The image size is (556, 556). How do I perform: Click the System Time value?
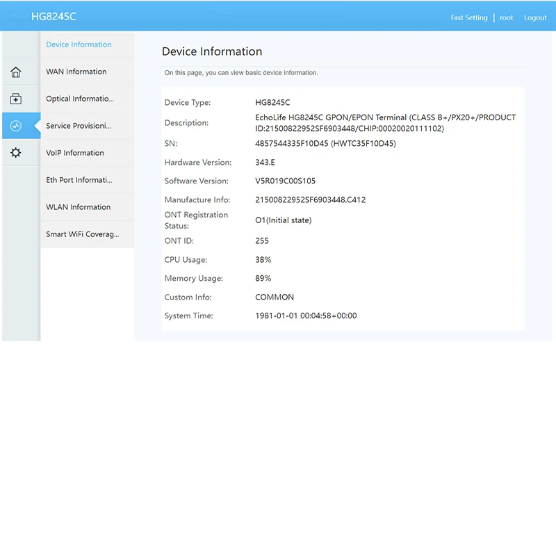[306, 316]
